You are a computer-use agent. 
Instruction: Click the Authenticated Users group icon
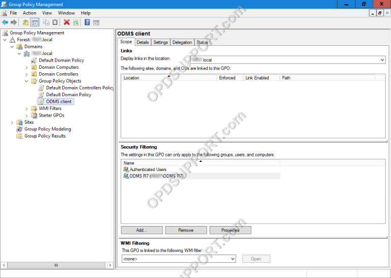(x=126, y=169)
